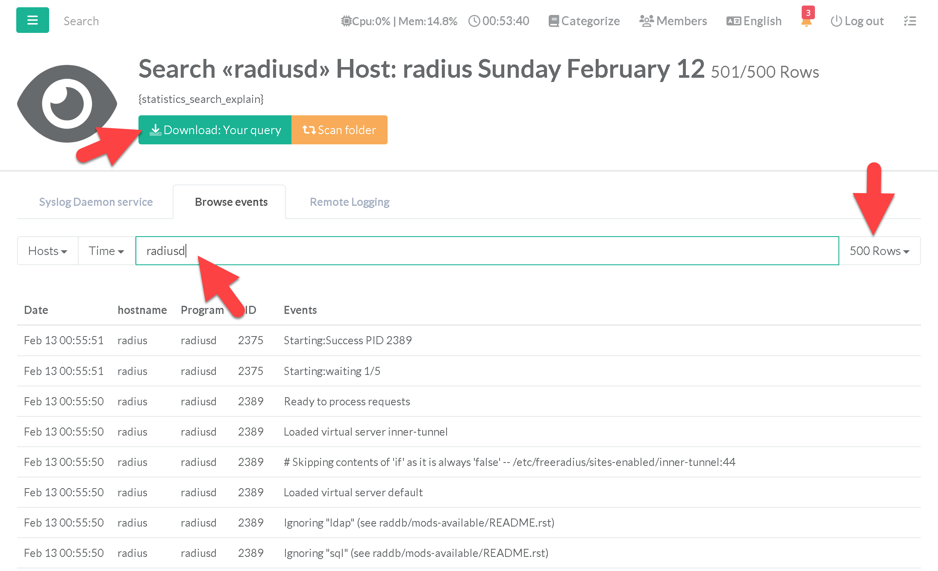Screen dimensions: 938x571
Task: Click the CPU and memory status indicator
Action: [x=399, y=21]
